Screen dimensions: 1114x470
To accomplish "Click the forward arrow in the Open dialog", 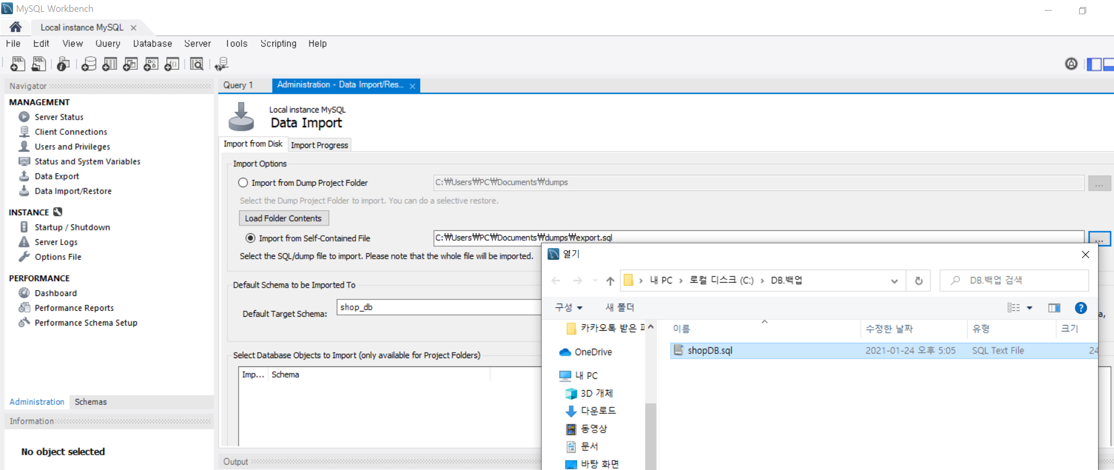I will point(578,281).
